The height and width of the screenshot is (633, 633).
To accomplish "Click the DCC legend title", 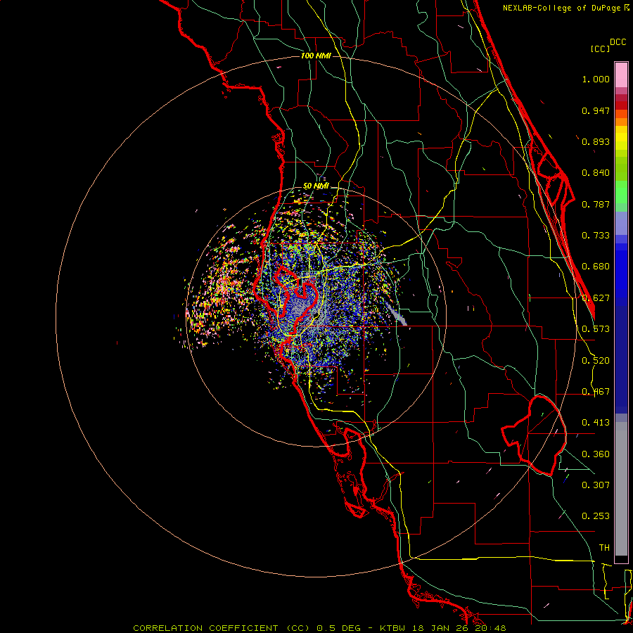I will click(x=618, y=42).
